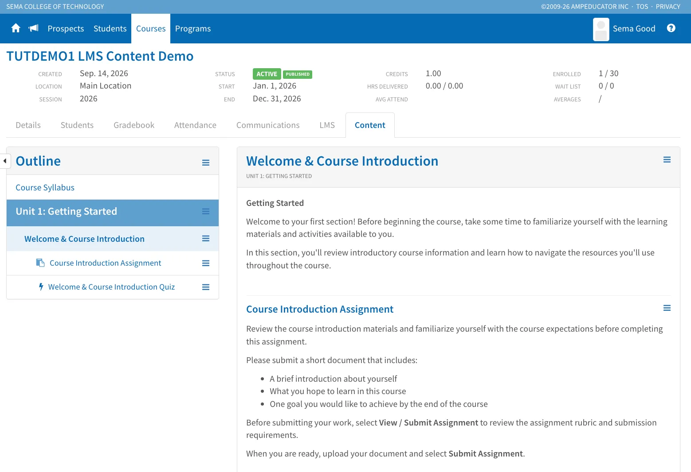Switch to the LMS tab
This screenshot has height=472, width=691.
[x=327, y=125]
